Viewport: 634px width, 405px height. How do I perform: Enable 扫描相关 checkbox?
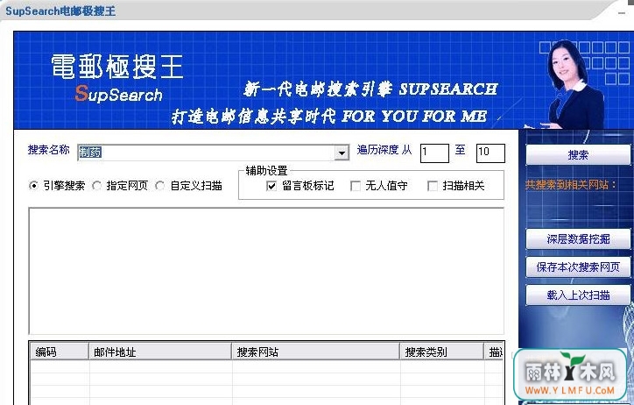pos(433,186)
